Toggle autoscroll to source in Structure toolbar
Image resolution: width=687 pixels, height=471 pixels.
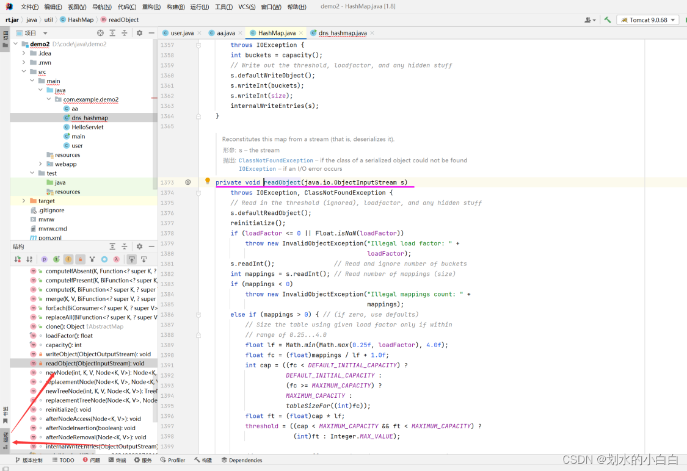point(132,259)
